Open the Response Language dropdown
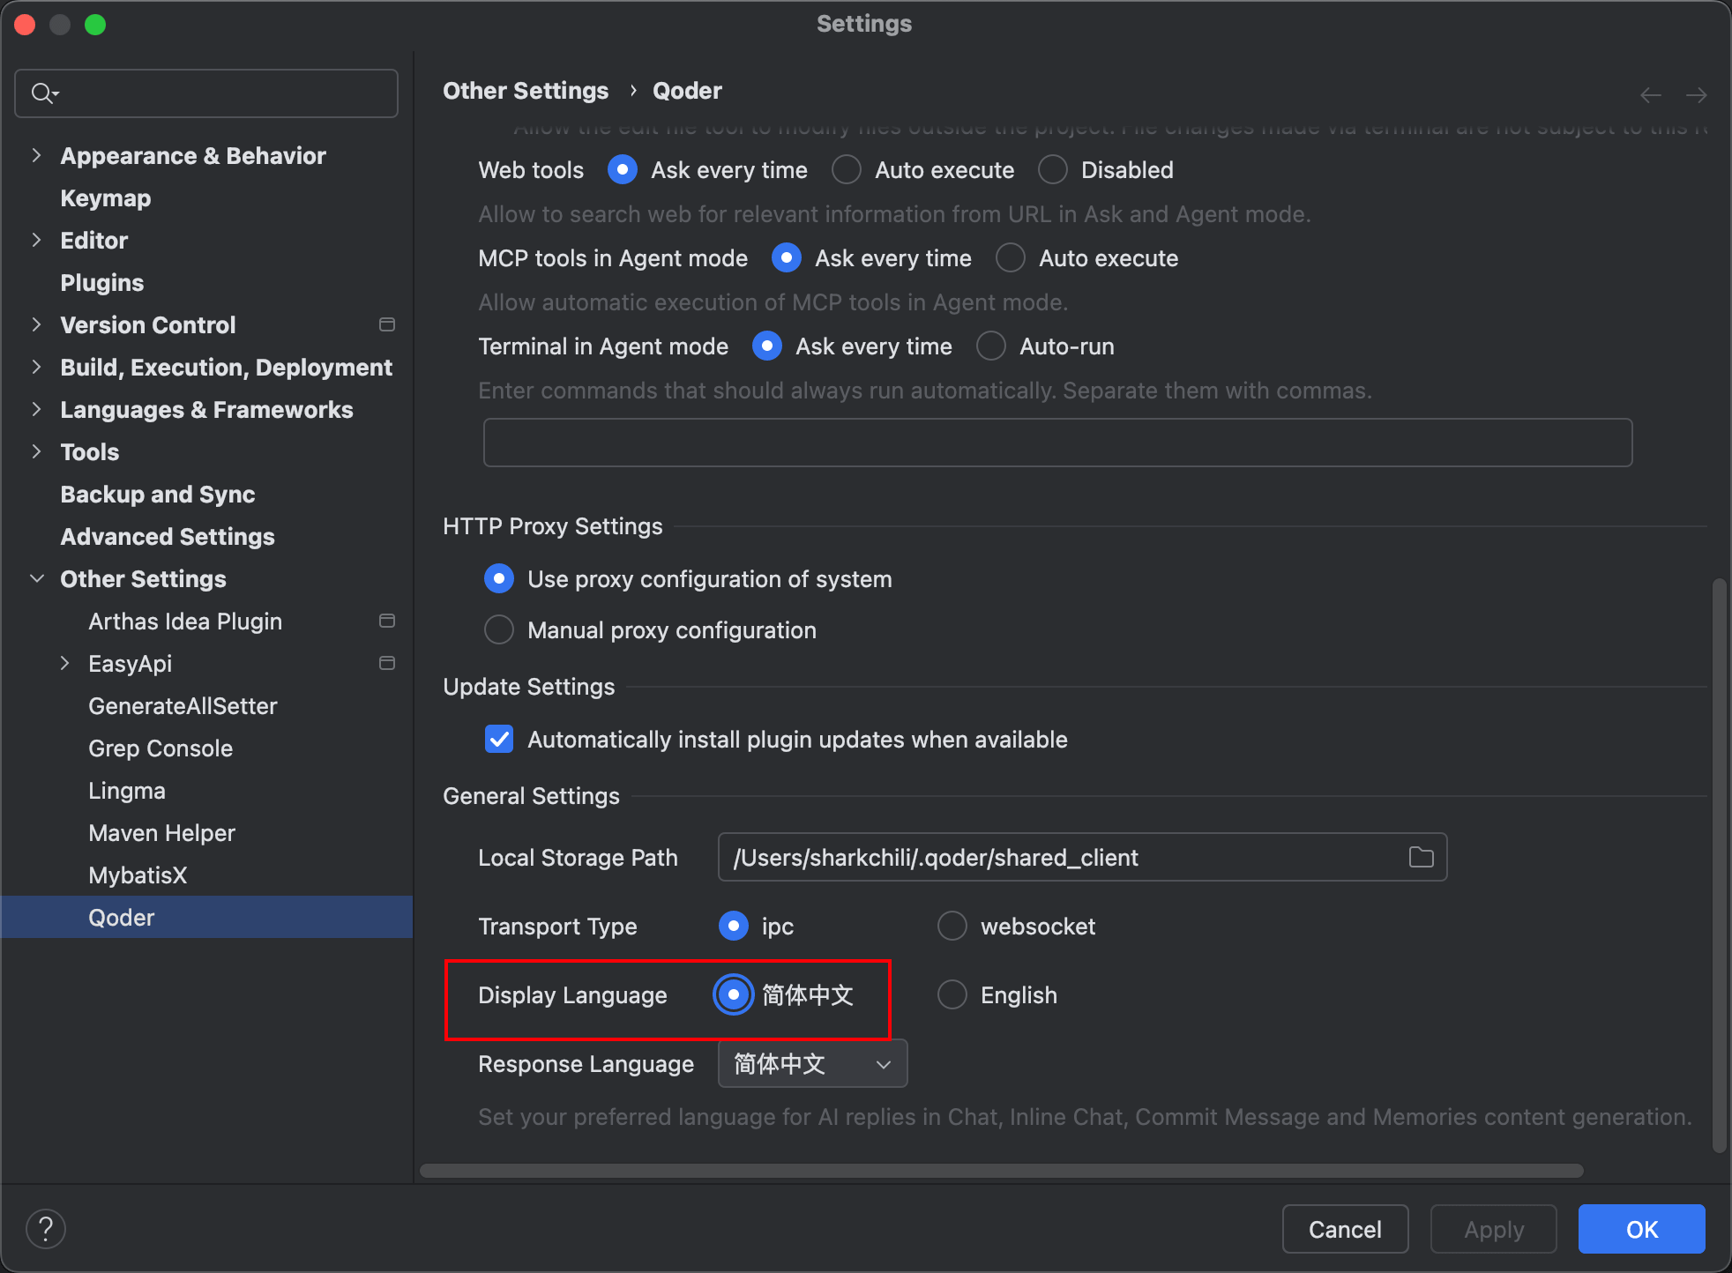 811,1063
